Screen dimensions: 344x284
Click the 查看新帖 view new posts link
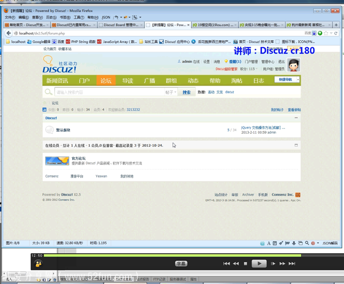[294, 110]
